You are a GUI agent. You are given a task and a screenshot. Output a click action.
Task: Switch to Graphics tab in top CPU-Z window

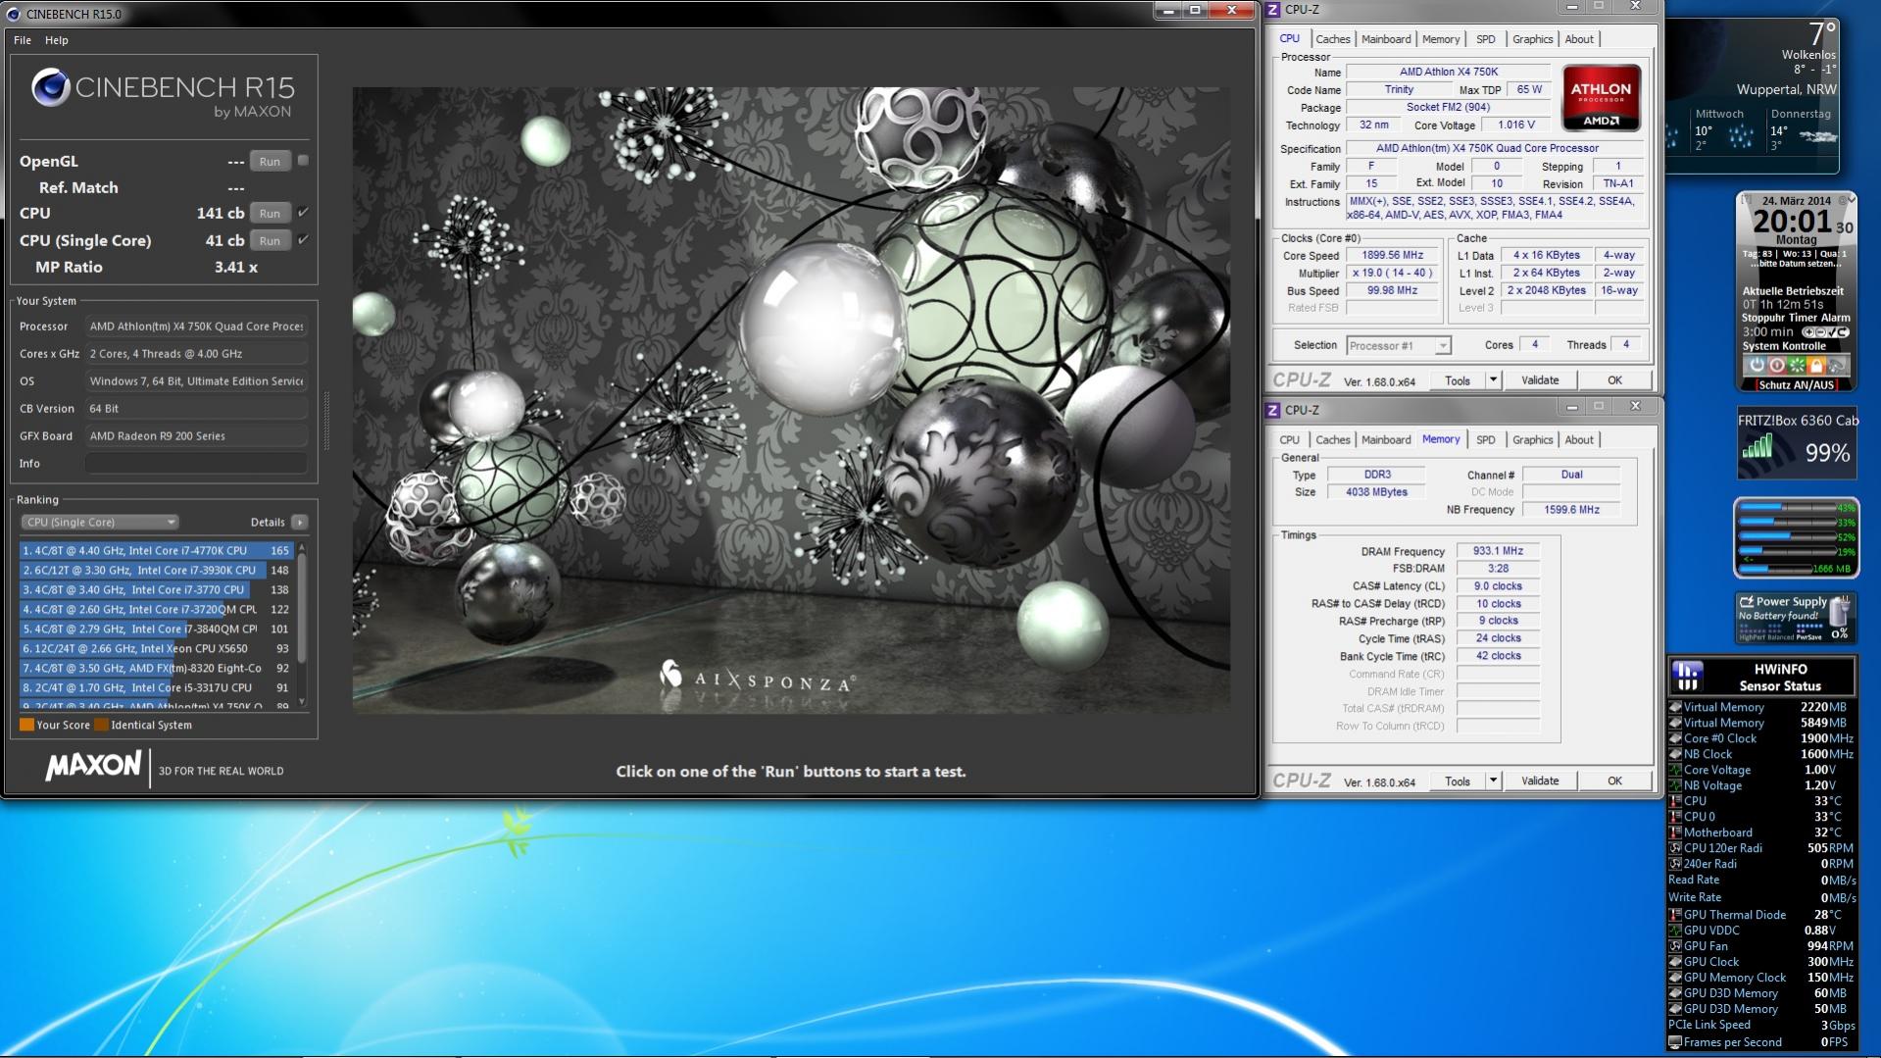click(1533, 39)
